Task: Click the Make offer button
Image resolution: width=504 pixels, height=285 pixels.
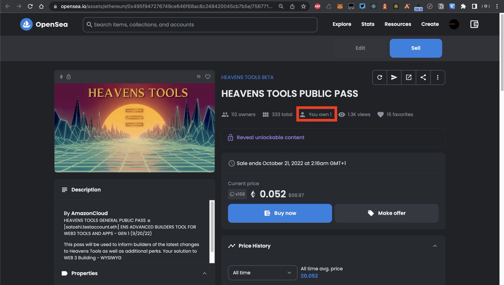Action: [386, 213]
